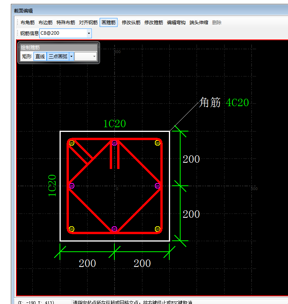Image resolution: width=288 pixels, height=304 pixels.
Task: Select the 布边筋 toolbar command
Action: [46, 23]
